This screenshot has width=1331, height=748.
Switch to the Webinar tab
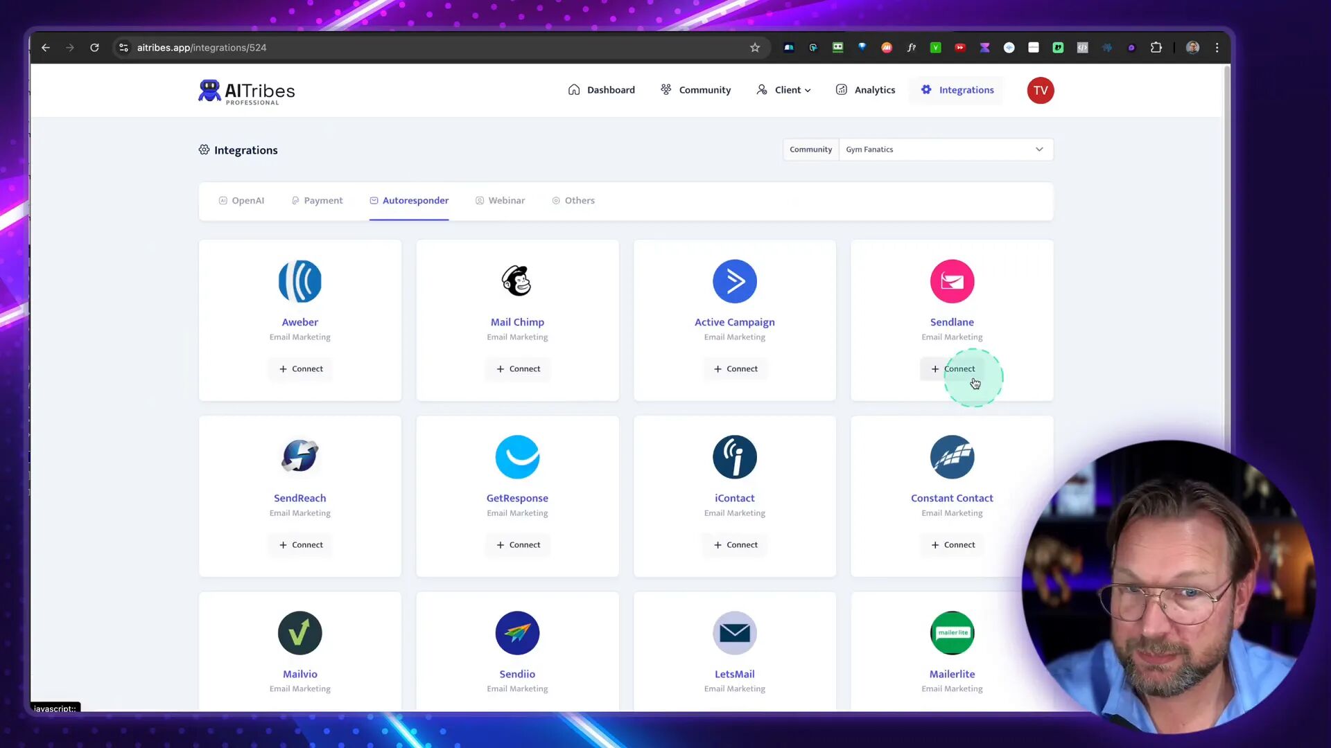(500, 201)
